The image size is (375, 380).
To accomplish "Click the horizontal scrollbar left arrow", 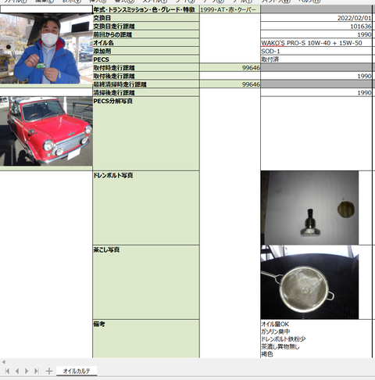I will pos(3,362).
